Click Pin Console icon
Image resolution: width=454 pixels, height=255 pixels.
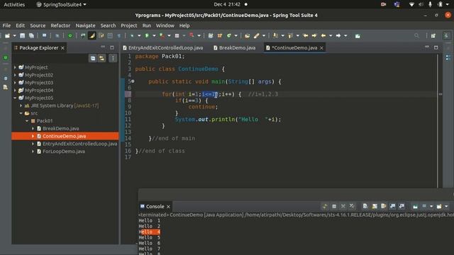coord(415,206)
